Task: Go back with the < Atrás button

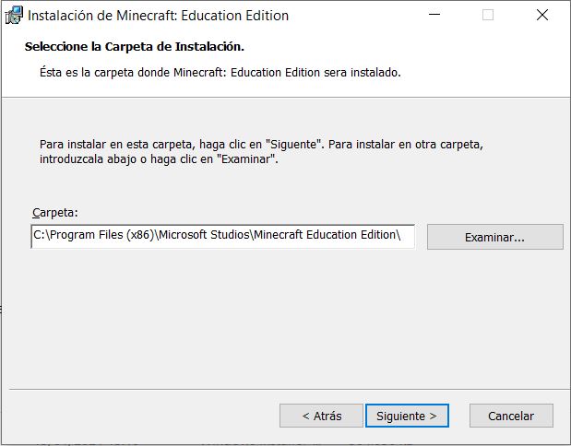Action: click(x=322, y=416)
